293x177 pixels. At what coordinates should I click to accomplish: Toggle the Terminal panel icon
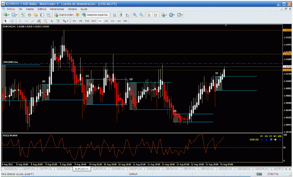coord(42,15)
